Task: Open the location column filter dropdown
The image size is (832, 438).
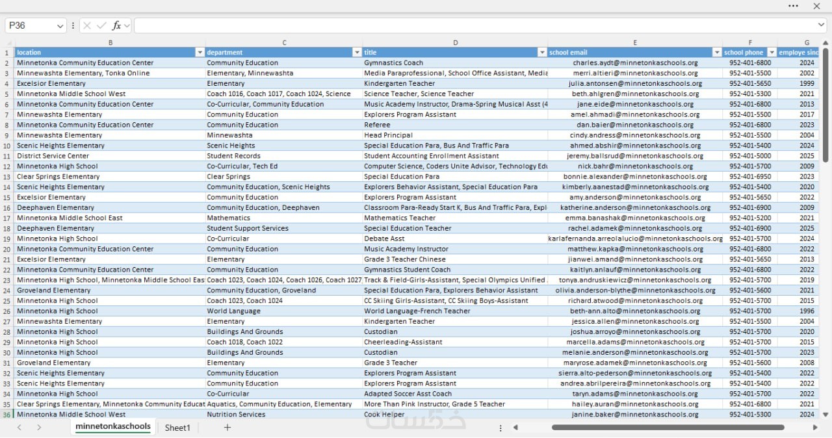Action: click(x=200, y=52)
